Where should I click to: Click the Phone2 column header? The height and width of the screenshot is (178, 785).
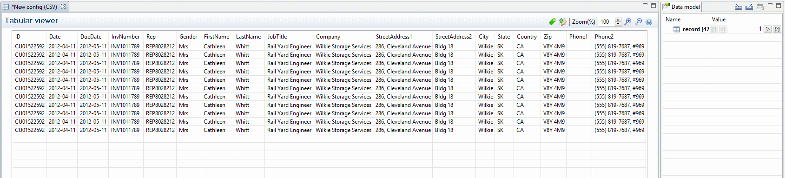(619, 37)
